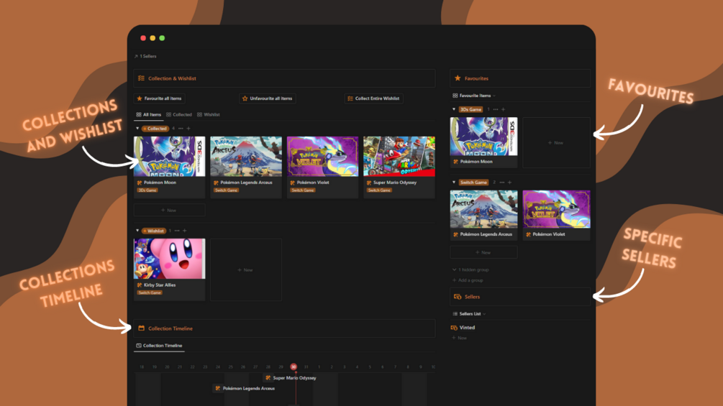
Task: Click the Kirby Star Allies page icon
Action: pyautogui.click(x=140, y=285)
